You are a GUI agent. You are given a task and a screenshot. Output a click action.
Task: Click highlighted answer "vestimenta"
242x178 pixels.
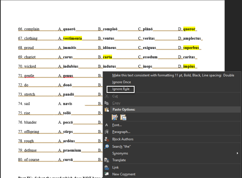[72, 38]
